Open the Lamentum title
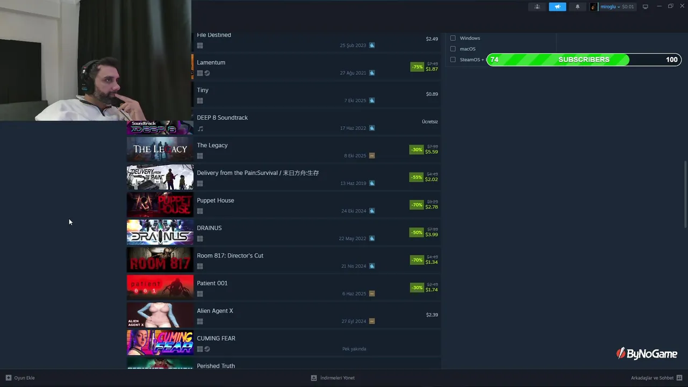This screenshot has height=387, width=688. (x=211, y=62)
